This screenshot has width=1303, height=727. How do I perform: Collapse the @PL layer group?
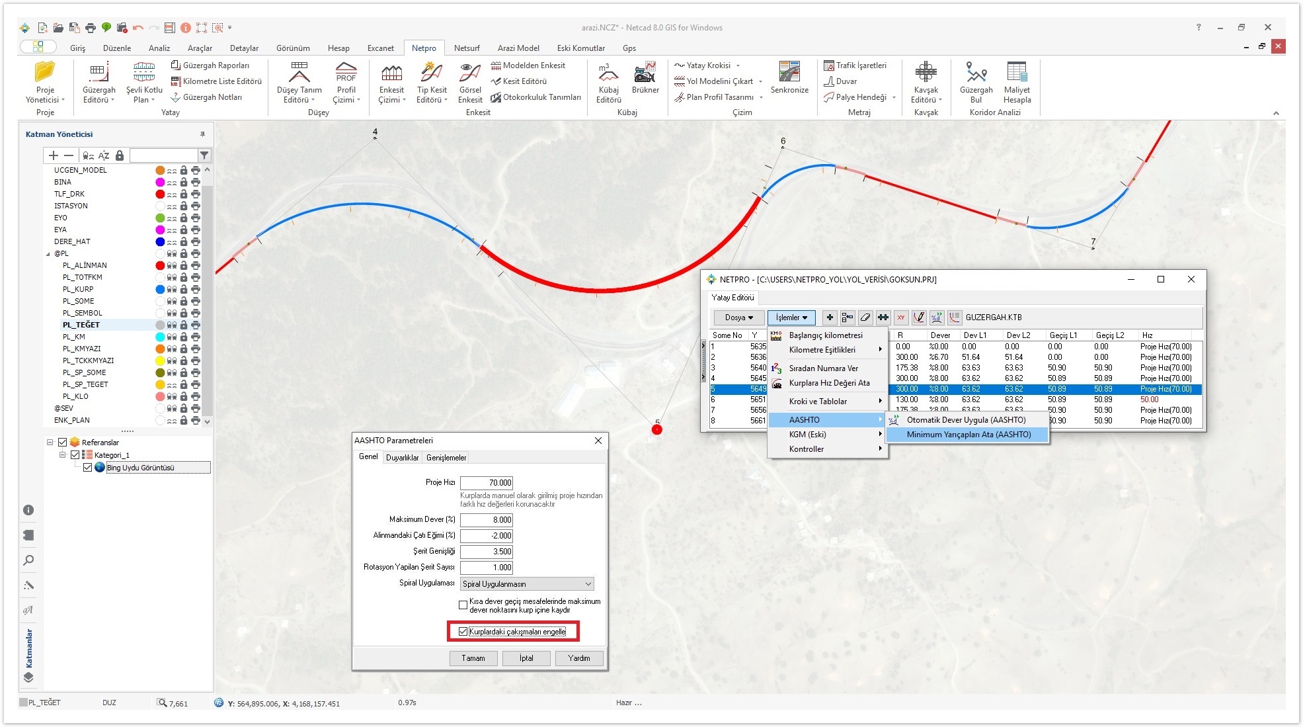(x=48, y=254)
